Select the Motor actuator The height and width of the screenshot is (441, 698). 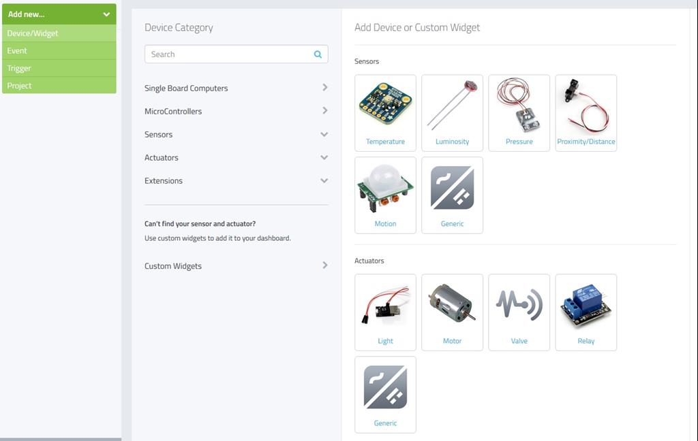(452, 312)
